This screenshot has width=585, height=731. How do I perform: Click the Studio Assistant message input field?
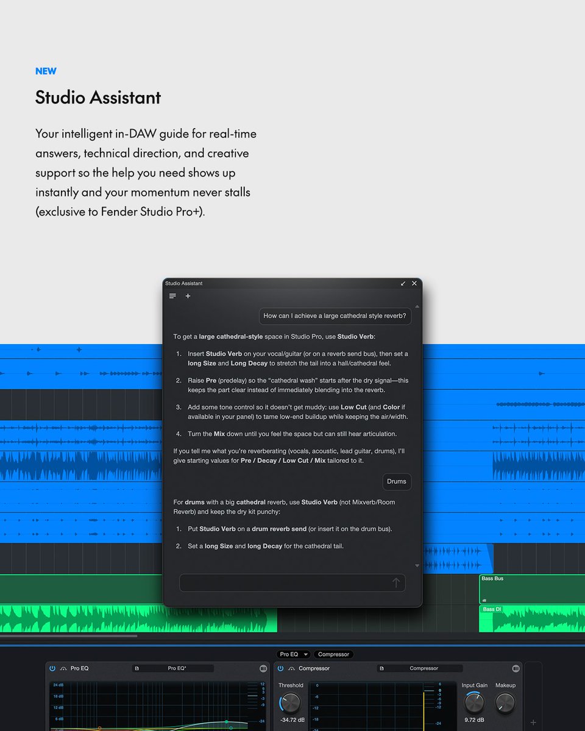[292, 583]
